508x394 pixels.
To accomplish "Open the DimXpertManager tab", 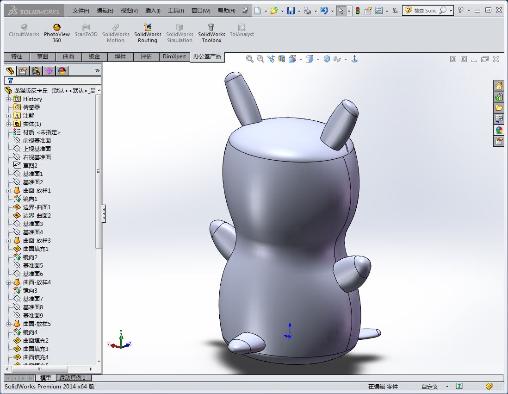I will coord(49,71).
